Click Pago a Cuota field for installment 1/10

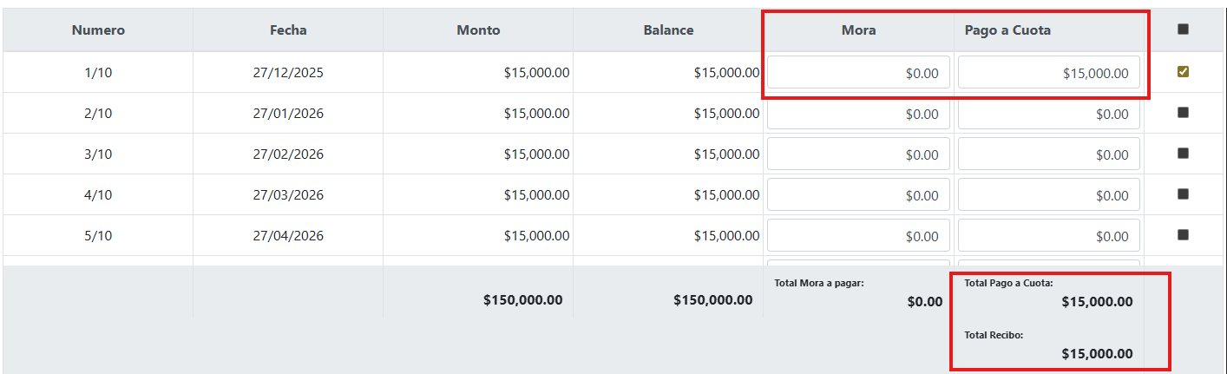1048,73
